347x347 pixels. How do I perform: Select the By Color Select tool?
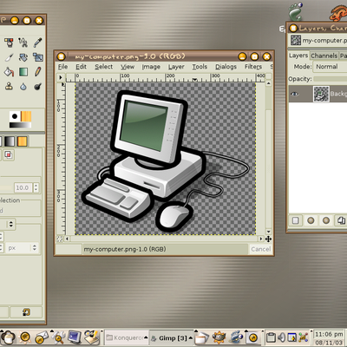click(9, 43)
